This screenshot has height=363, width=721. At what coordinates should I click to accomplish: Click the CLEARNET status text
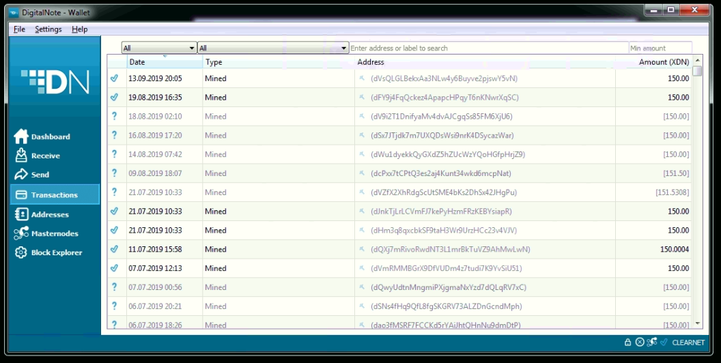click(688, 343)
